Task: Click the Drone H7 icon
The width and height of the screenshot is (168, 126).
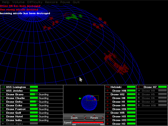Action: 139,87
